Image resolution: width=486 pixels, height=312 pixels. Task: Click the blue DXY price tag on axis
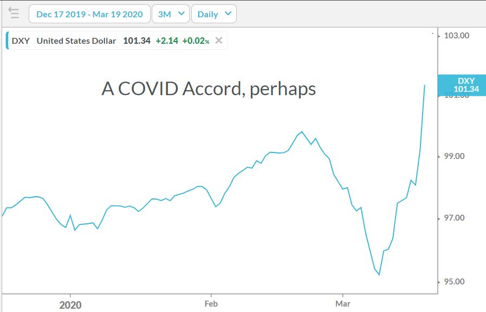tap(465, 85)
